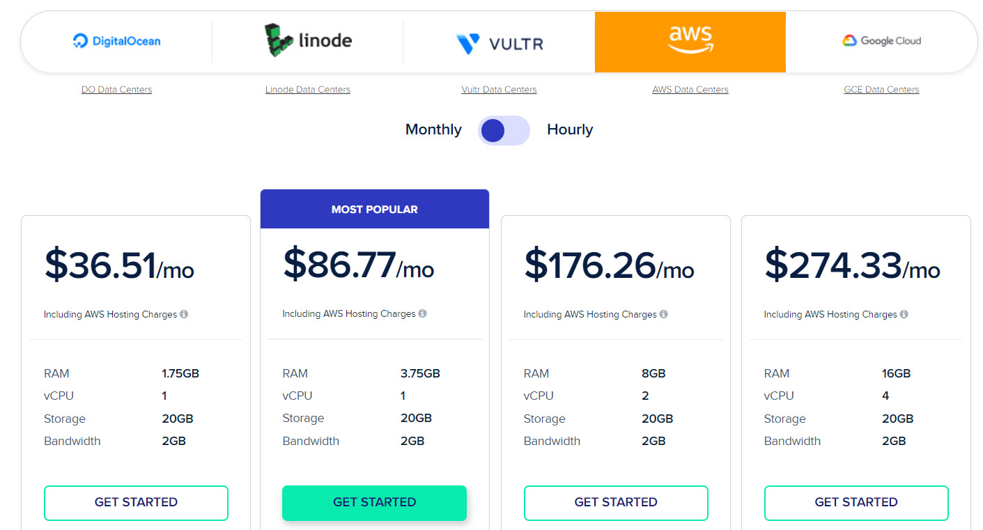The width and height of the screenshot is (983, 530).
Task: Click the info icon on $86.77 plan
Action: coord(423,313)
